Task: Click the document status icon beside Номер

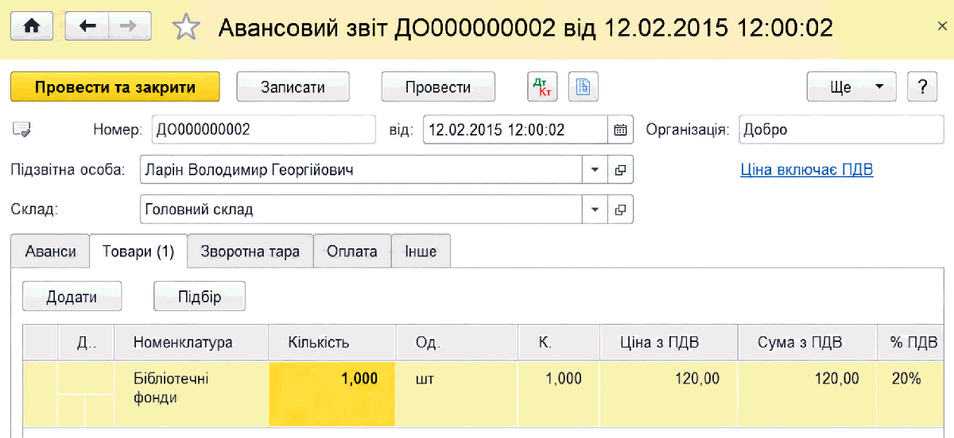Action: click(22, 130)
